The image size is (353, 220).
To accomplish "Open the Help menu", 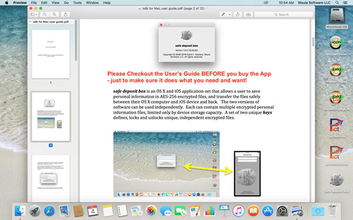I will 106,3.
